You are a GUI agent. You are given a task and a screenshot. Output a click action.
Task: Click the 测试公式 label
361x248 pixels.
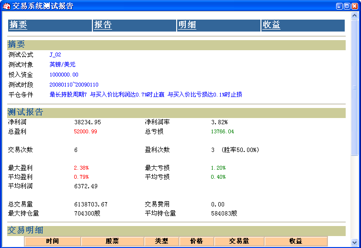(21, 54)
